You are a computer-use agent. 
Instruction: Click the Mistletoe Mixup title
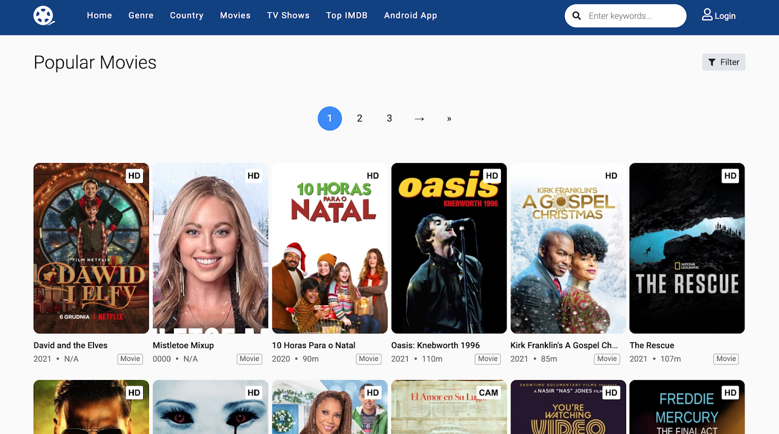pos(184,345)
